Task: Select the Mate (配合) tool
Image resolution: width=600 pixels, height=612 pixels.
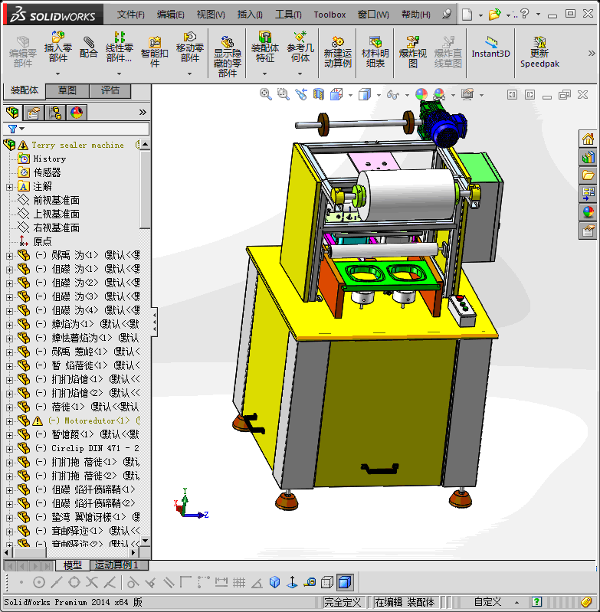Action: (89, 47)
